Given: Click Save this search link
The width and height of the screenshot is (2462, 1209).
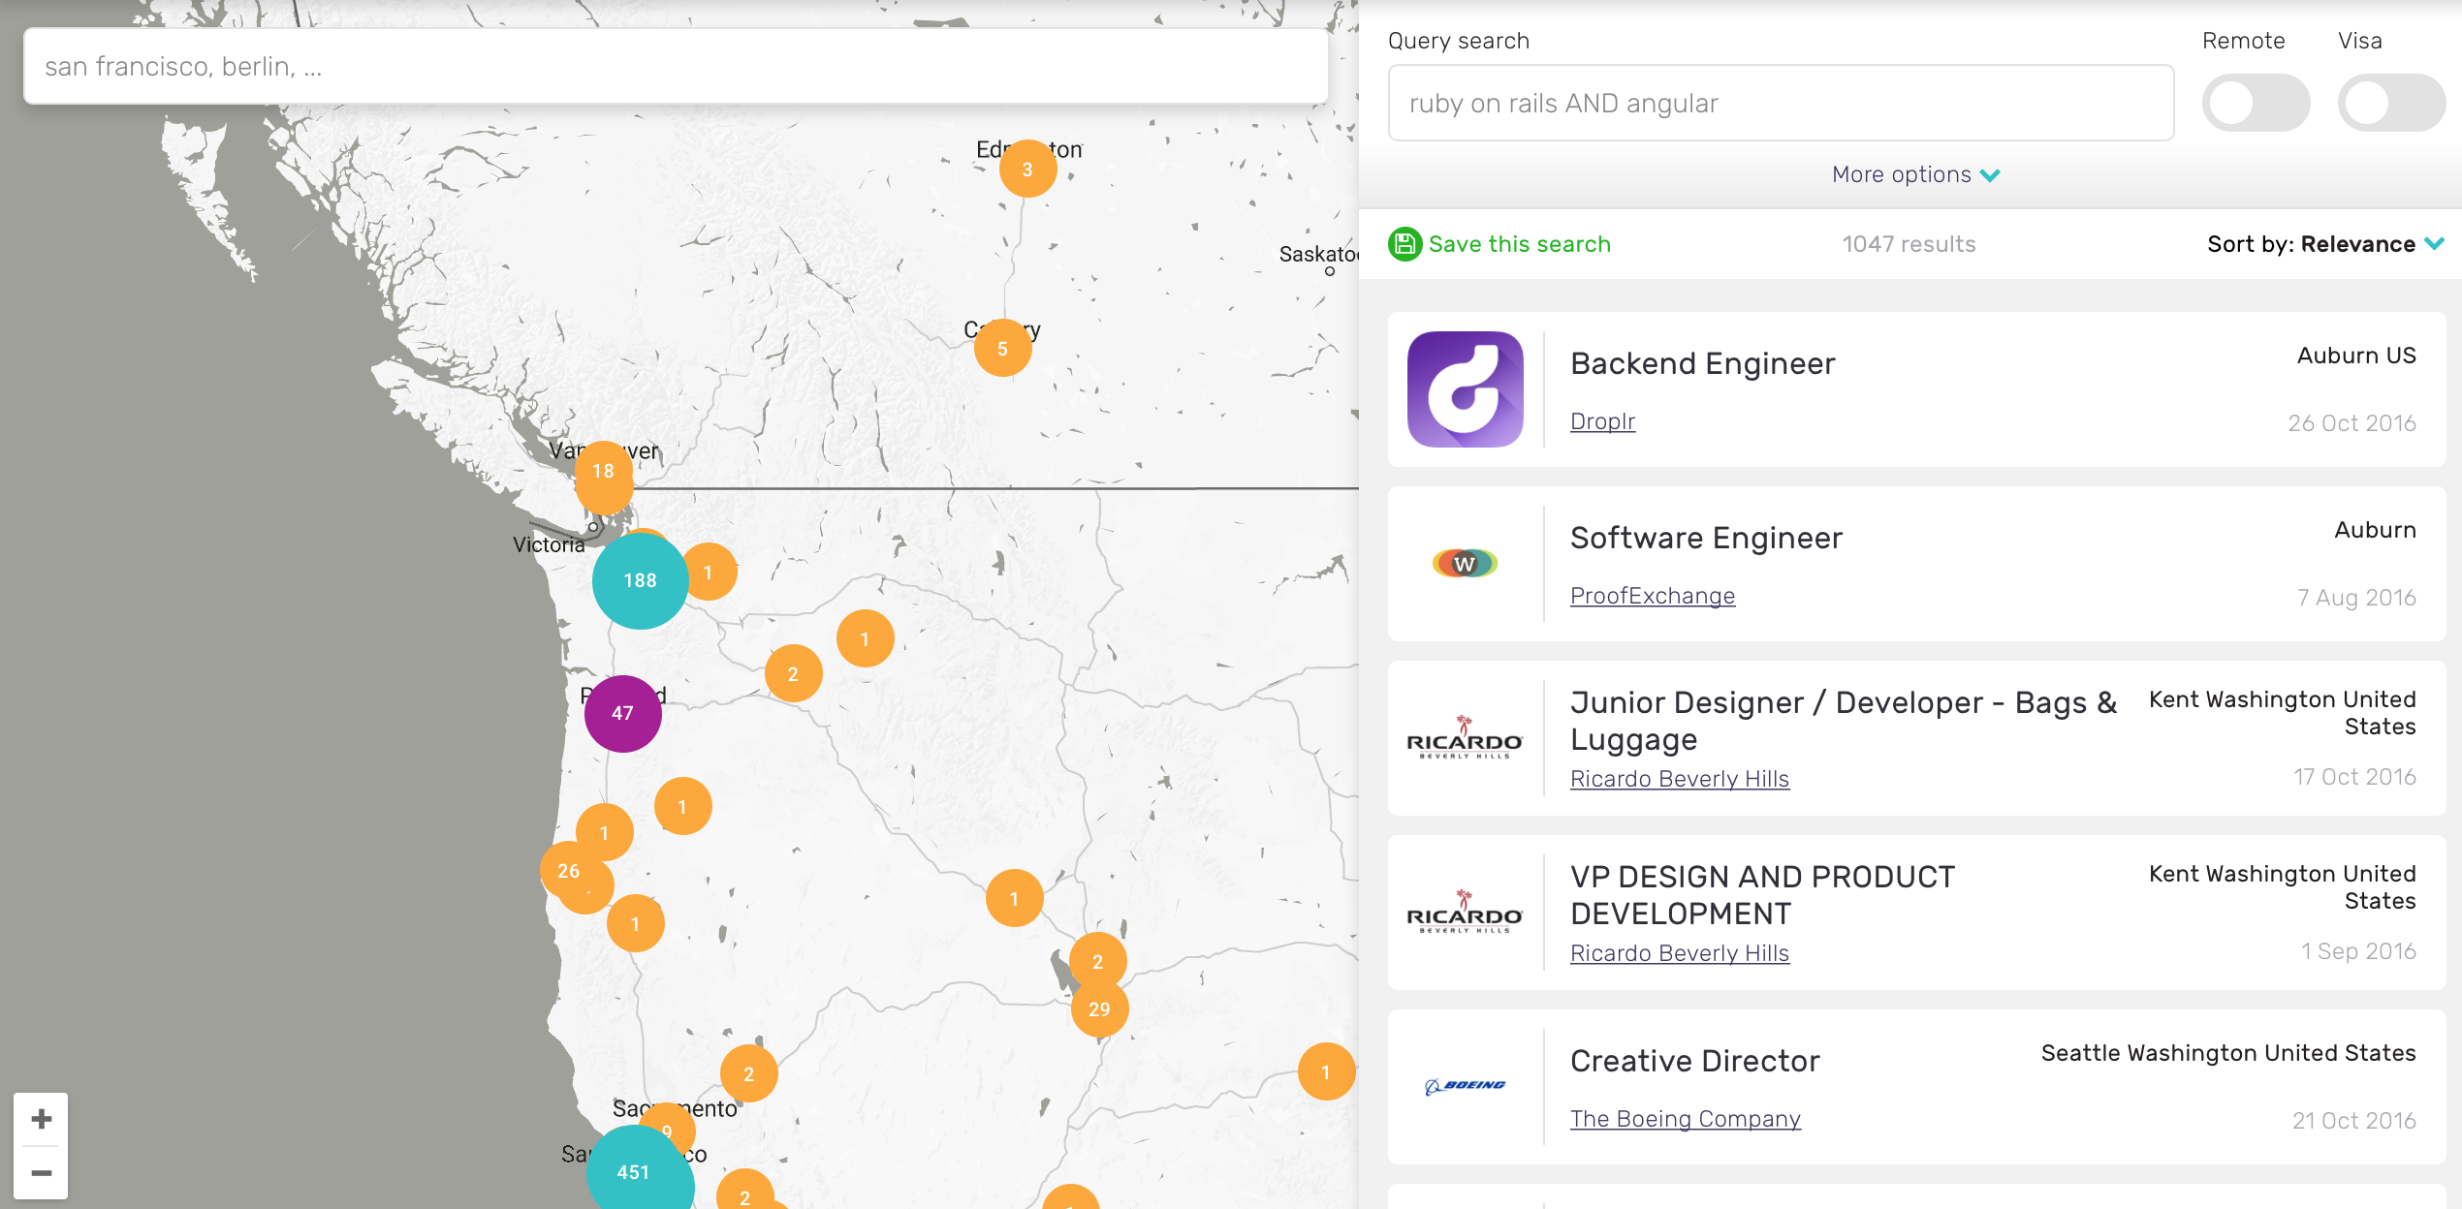Looking at the screenshot, I should click(x=1519, y=244).
